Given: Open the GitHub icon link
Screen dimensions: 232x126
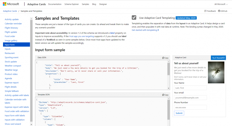Looking at the screenshot, I should tap(223, 11).
